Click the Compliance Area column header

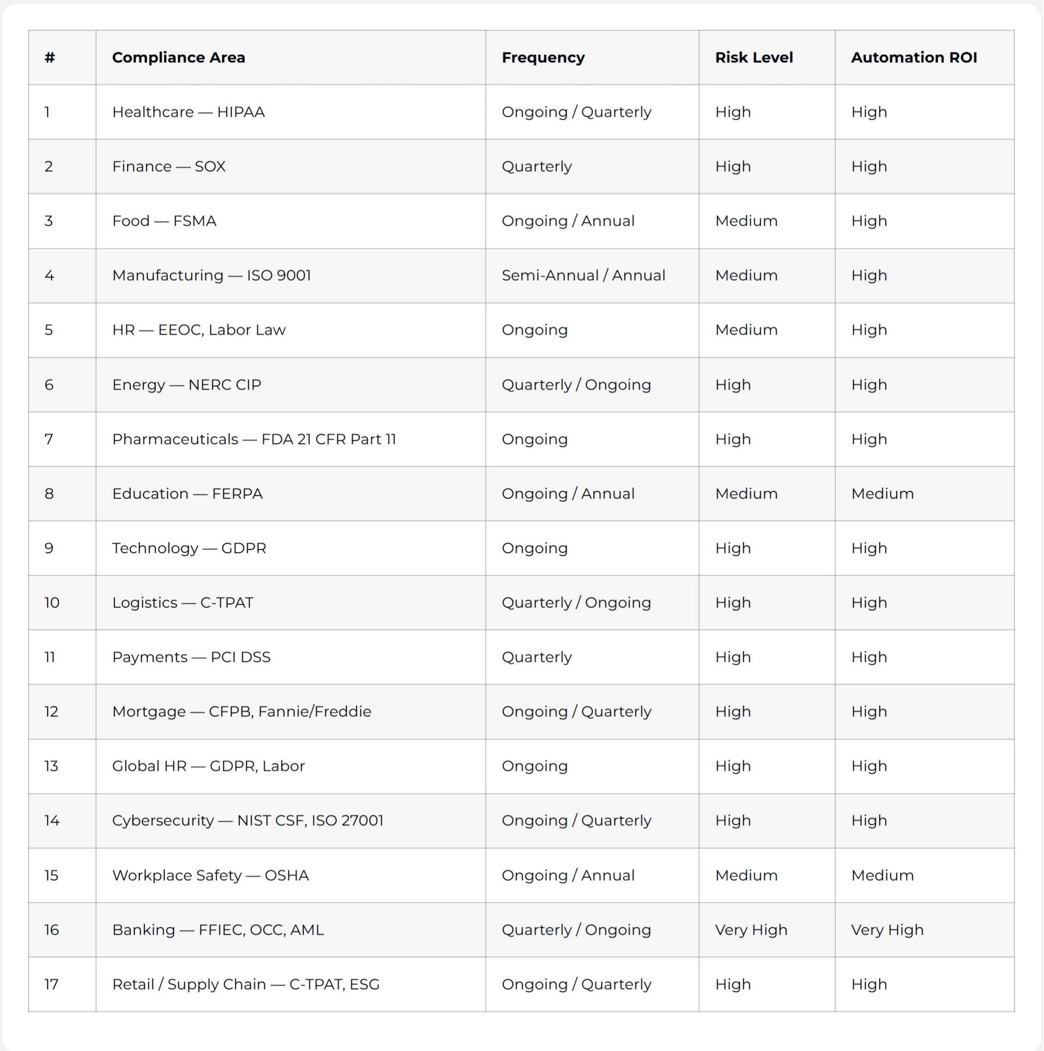[x=178, y=57]
